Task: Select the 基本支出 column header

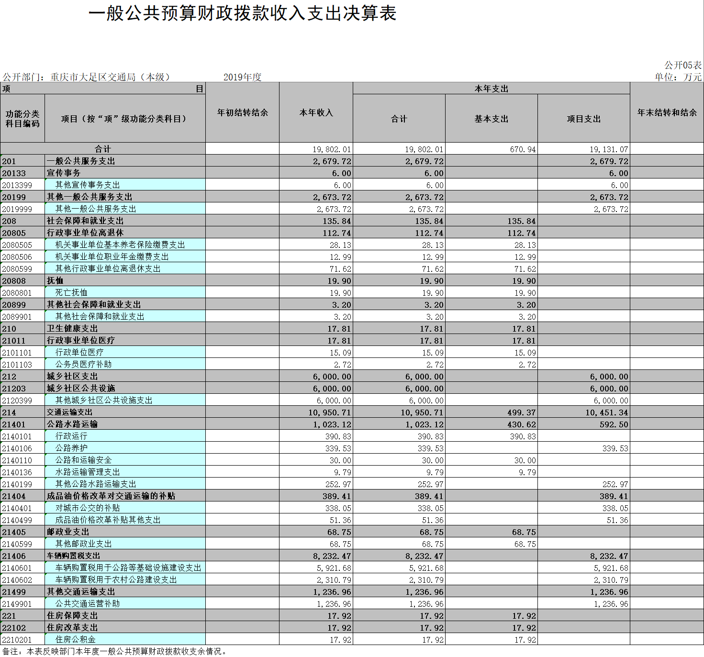Action: pyautogui.click(x=492, y=119)
